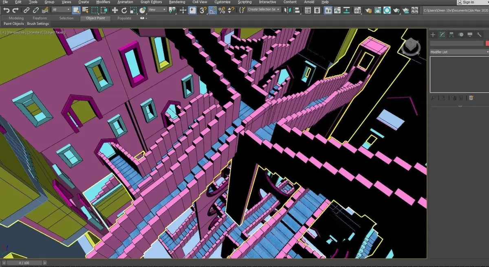
Task: Click the object name field in Modify panel
Action: [457, 43]
